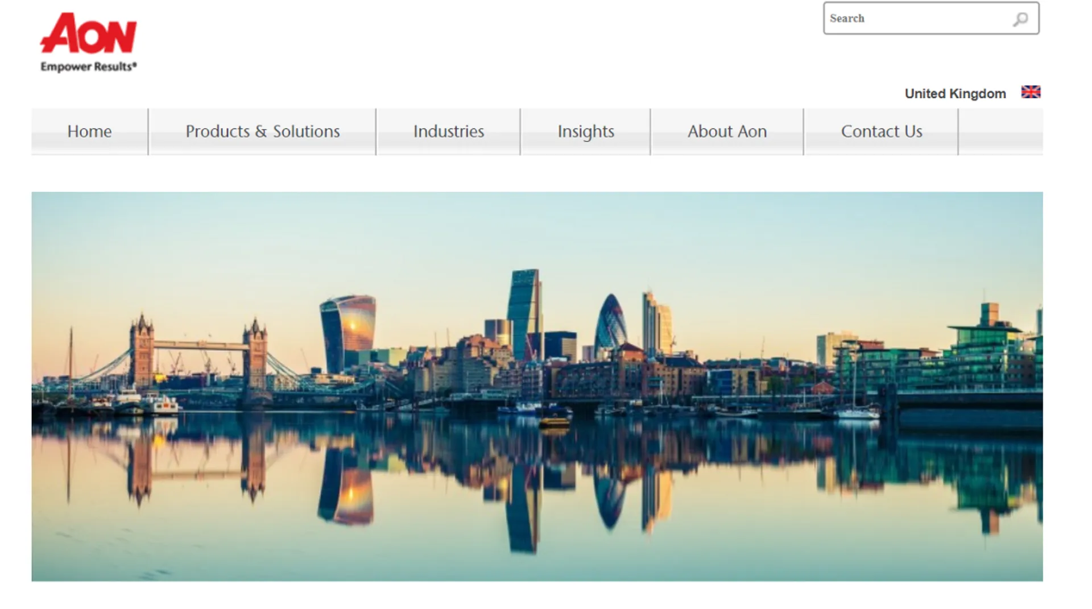Click the Walkie Talkie building in banner

[x=348, y=330]
